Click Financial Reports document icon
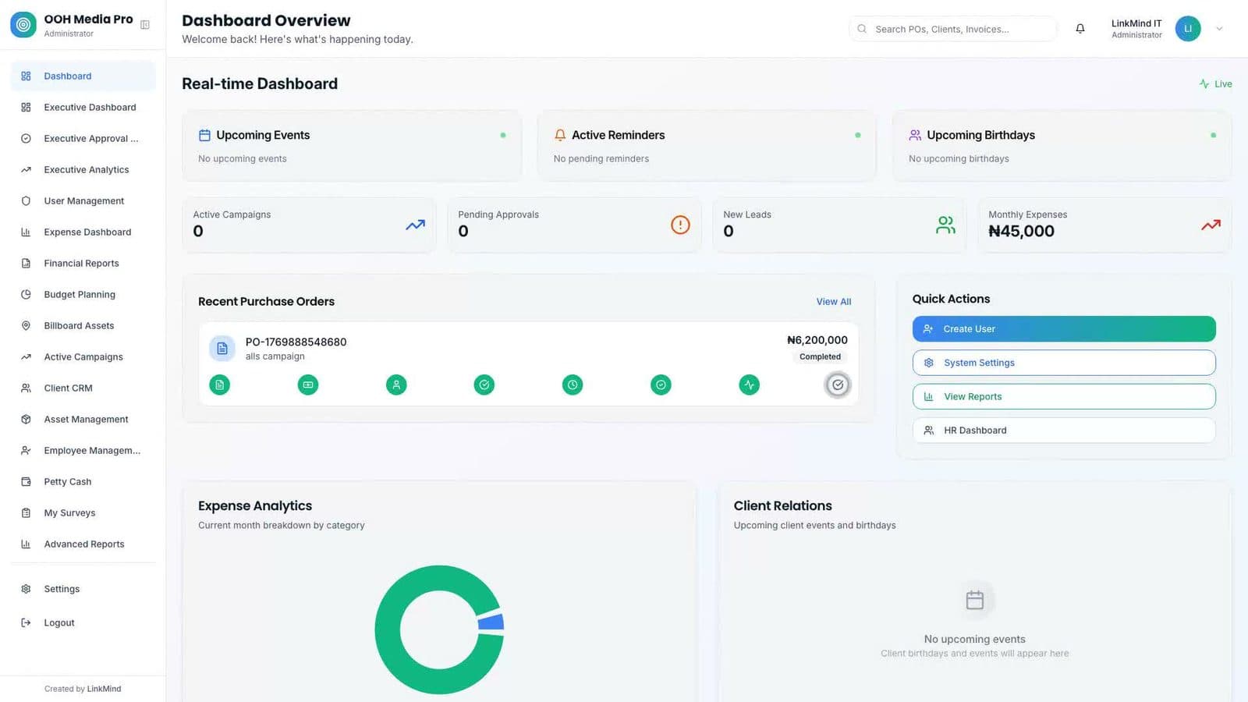1248x702 pixels. pyautogui.click(x=26, y=263)
